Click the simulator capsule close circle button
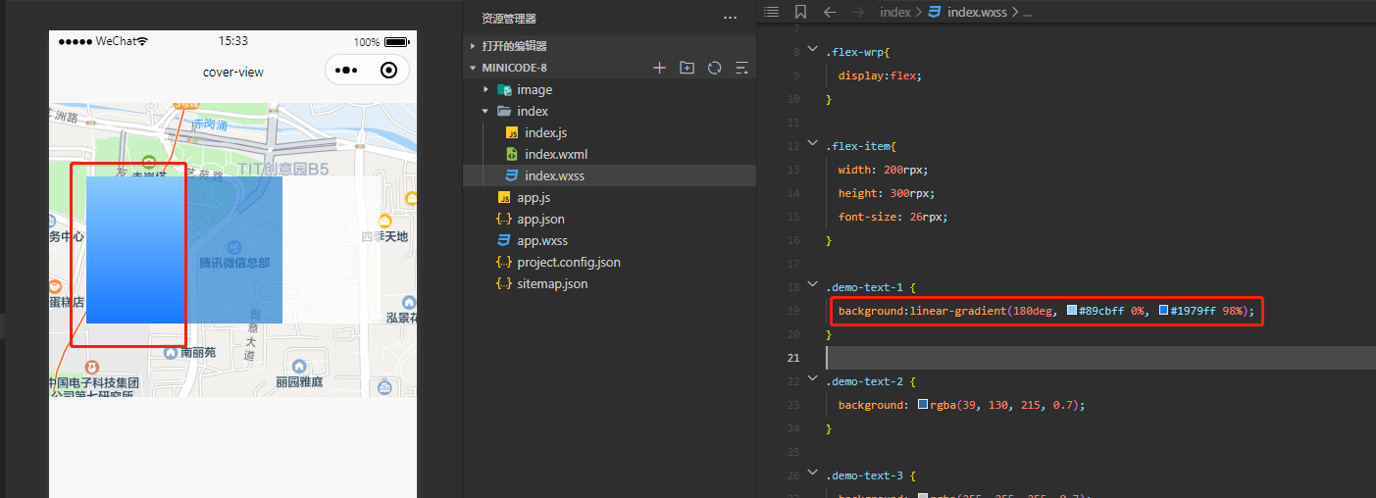The width and height of the screenshot is (1376, 498). click(x=388, y=71)
